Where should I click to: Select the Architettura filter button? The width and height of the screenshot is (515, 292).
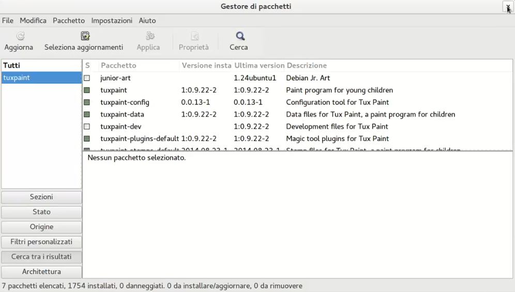tap(41, 272)
